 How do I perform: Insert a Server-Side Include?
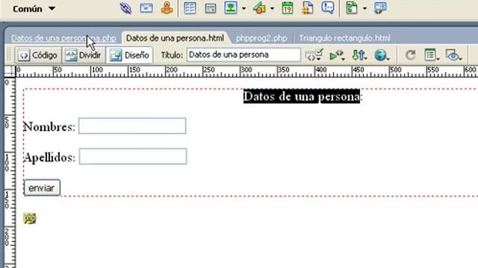coord(307,7)
